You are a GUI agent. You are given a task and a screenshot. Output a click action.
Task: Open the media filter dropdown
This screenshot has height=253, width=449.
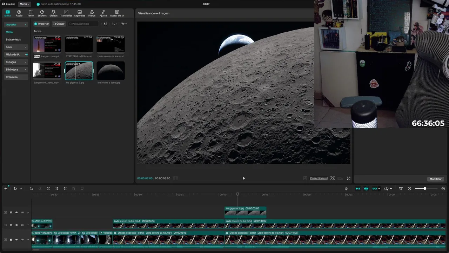click(124, 24)
